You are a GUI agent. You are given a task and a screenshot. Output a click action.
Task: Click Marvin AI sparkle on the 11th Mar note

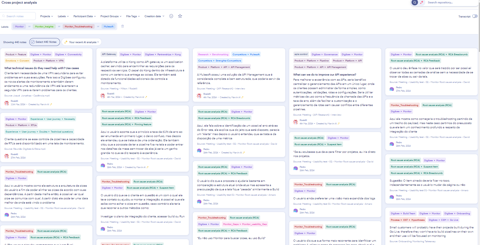tap(51, 104)
